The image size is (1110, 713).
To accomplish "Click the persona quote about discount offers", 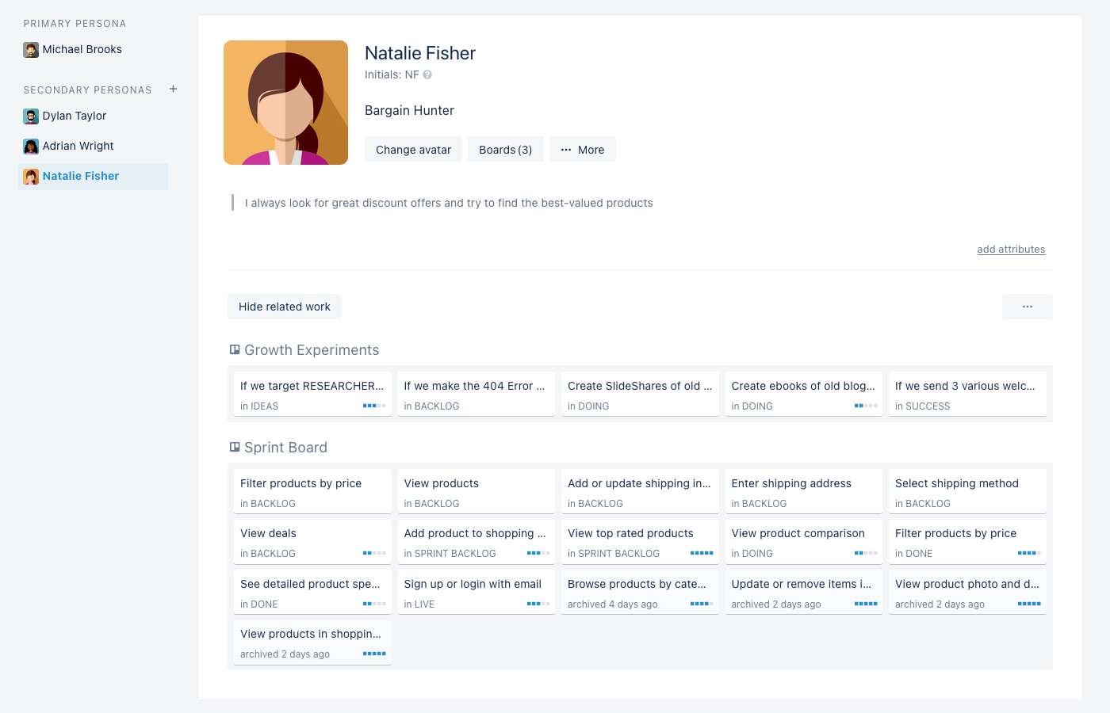I will pos(449,203).
